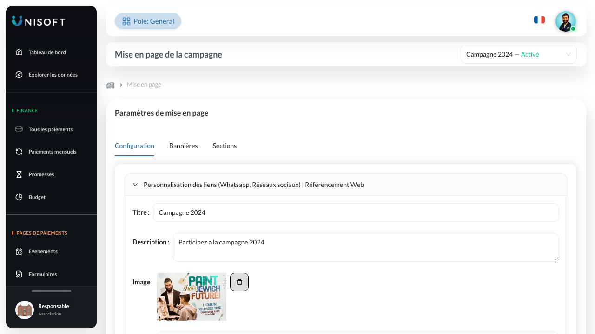This screenshot has height=334, width=595.
Task: Click the Unisoft logo in sidebar
Action: [39, 21]
